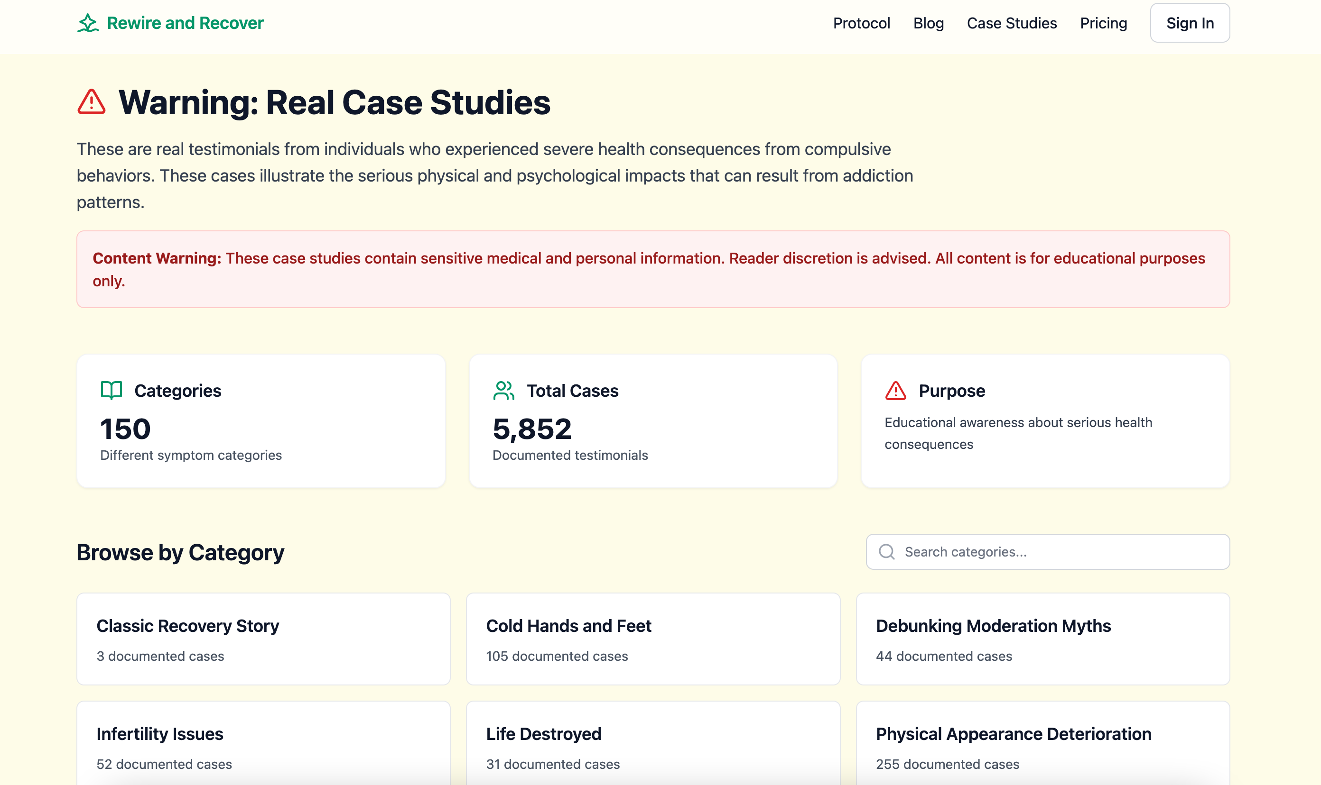Image resolution: width=1321 pixels, height=785 pixels.
Task: Open the Classic Recovery Story category
Action: [263, 639]
